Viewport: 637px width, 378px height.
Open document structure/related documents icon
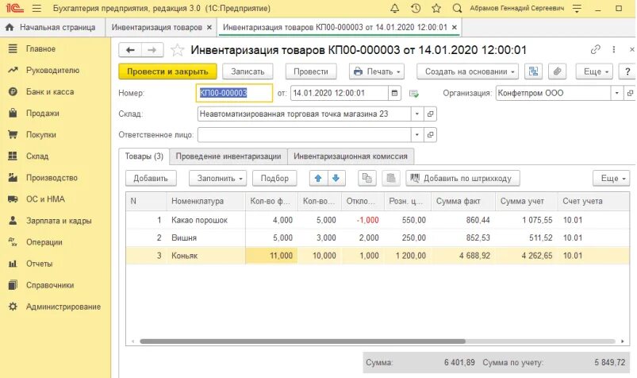533,71
